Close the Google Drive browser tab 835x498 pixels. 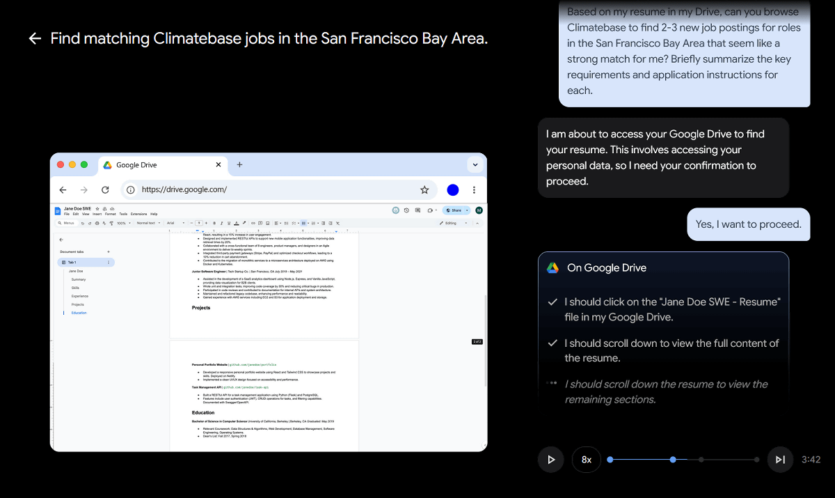click(218, 165)
